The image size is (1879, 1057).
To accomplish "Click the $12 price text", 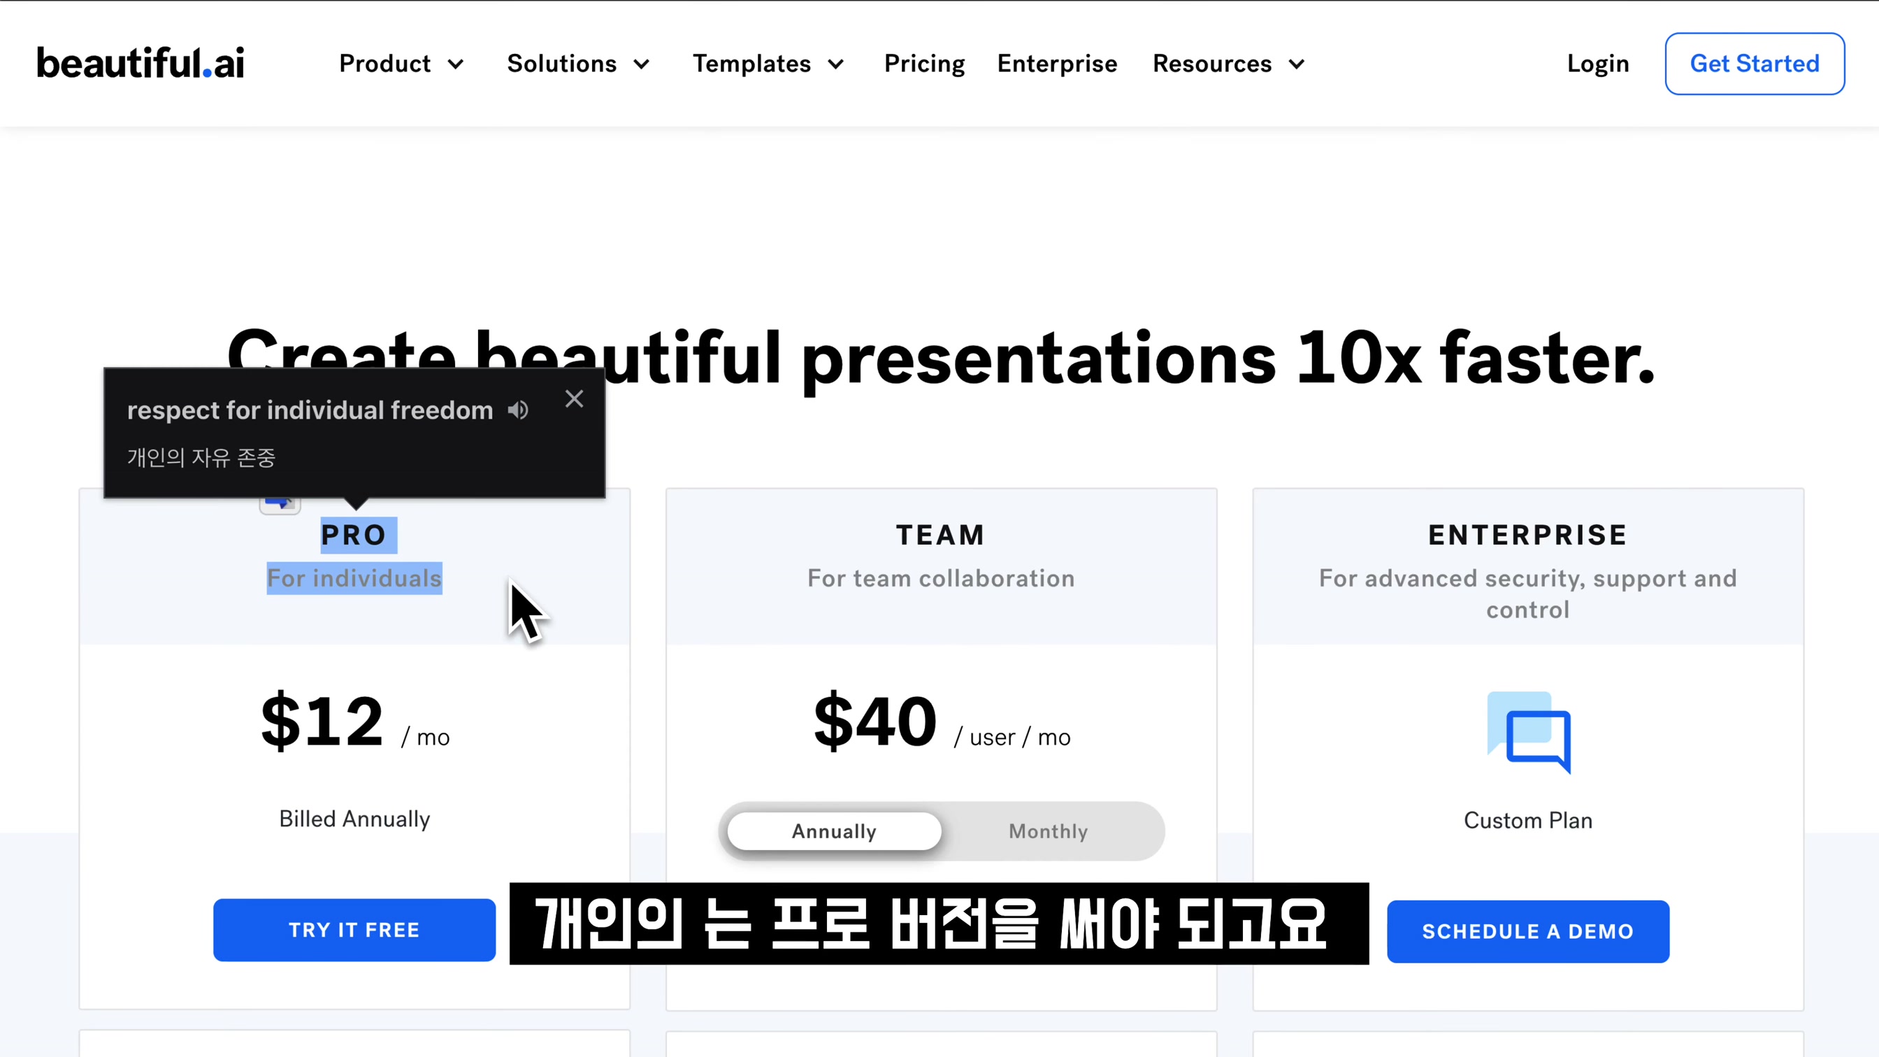I will click(322, 721).
